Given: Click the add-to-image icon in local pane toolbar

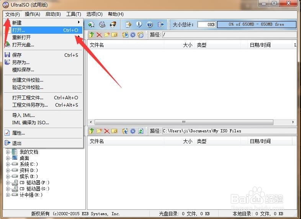Looking at the screenshot, I should [125, 131].
